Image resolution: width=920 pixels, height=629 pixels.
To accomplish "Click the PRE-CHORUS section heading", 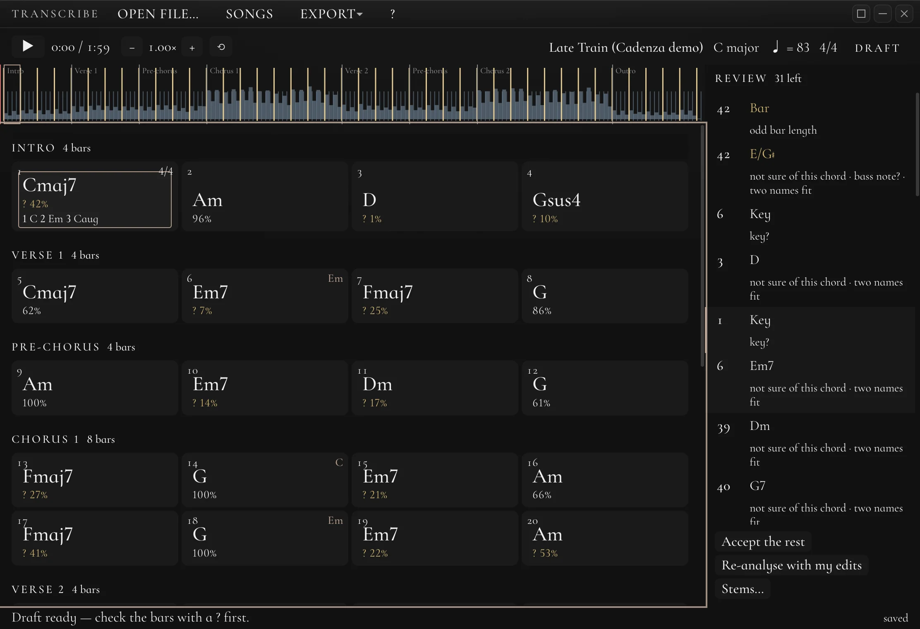I will [x=56, y=347].
